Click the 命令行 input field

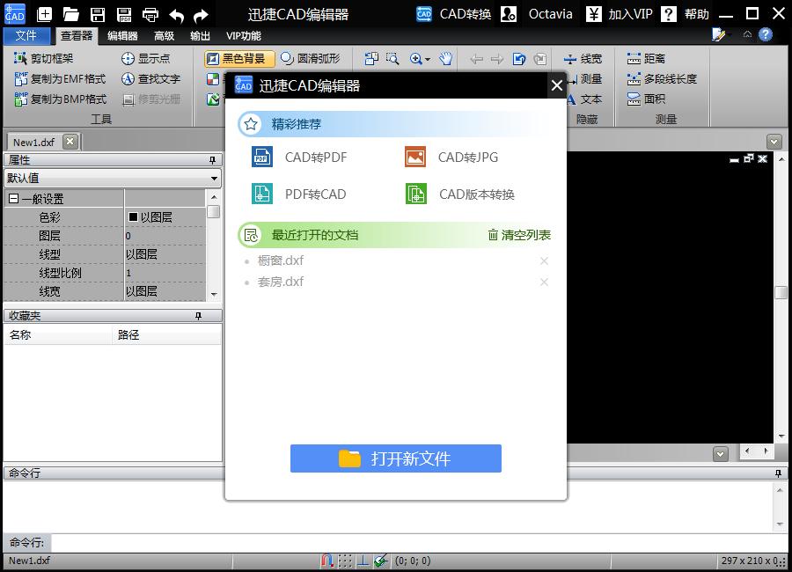tap(419, 543)
